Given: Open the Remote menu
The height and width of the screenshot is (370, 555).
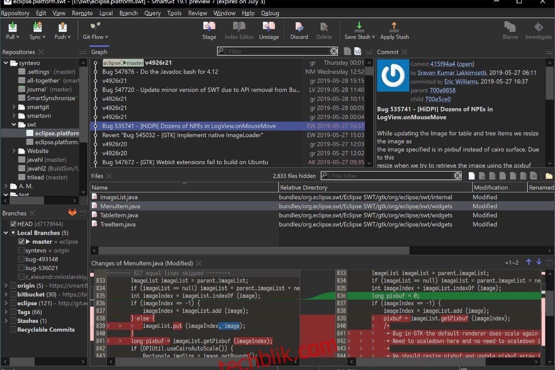Looking at the screenshot, I should point(82,13).
